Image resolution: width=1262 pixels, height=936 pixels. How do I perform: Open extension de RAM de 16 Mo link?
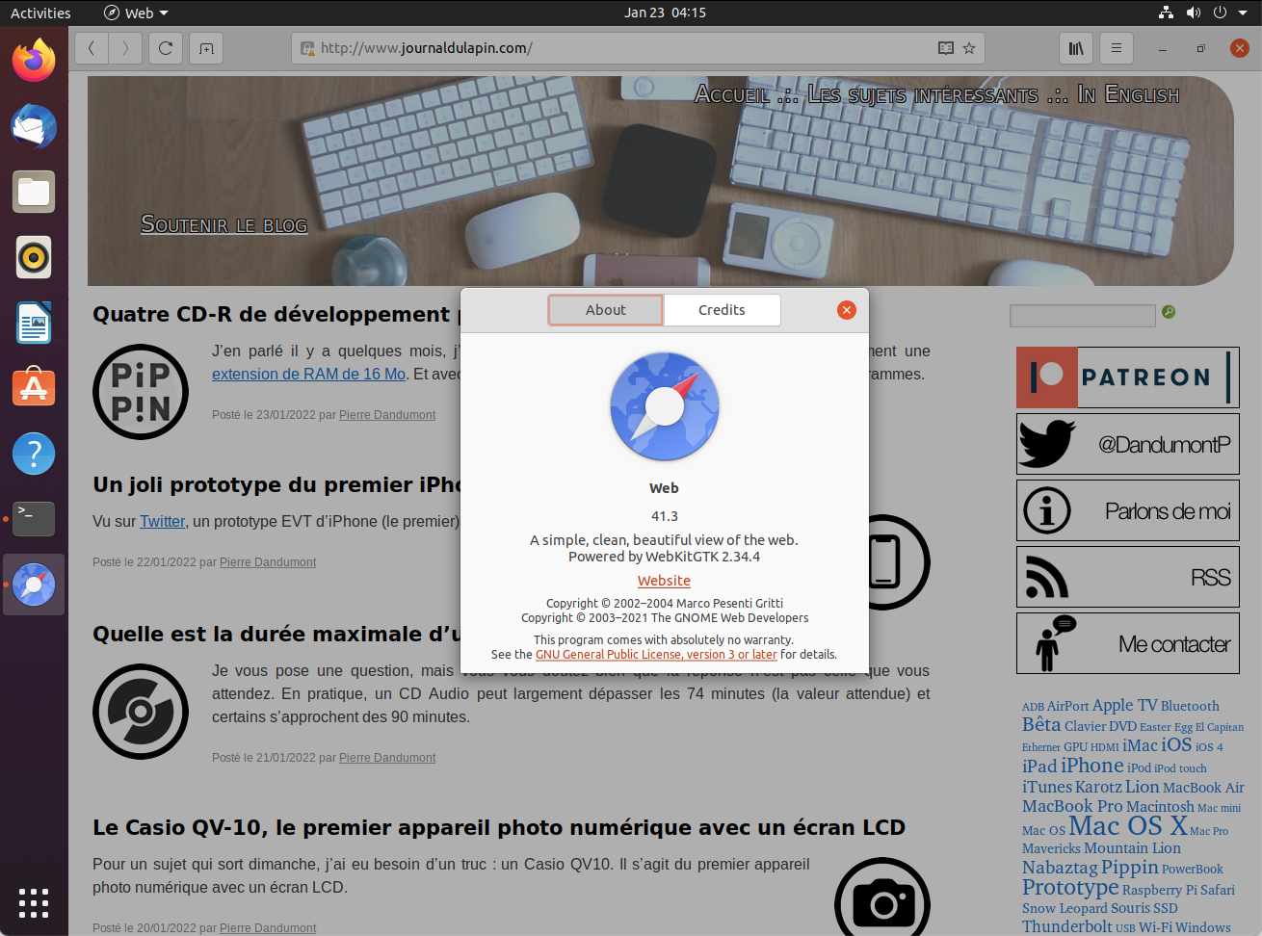(x=308, y=375)
